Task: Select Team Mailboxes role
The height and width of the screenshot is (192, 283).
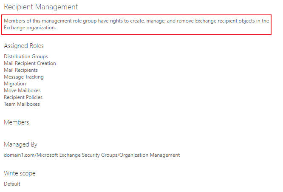Action: click(22, 104)
